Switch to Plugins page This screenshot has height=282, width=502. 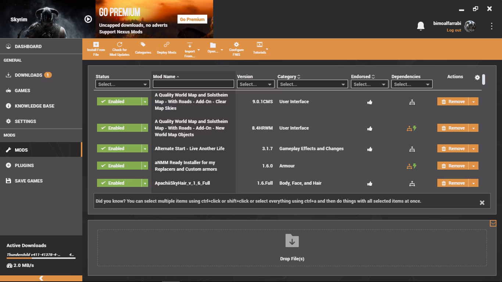(x=41, y=166)
